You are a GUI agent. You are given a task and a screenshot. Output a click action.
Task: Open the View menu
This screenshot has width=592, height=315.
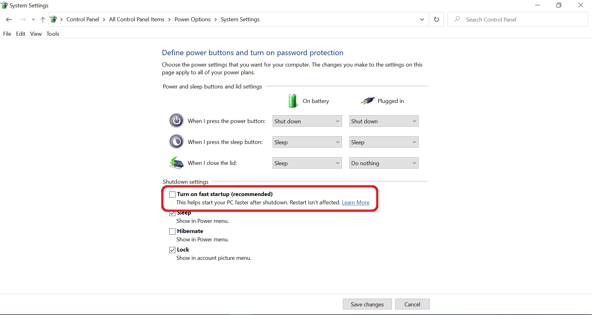click(36, 34)
